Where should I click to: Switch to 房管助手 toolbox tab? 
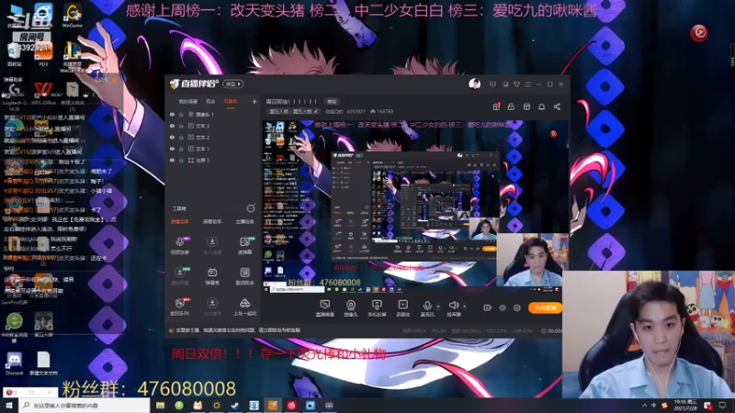pyautogui.click(x=212, y=222)
